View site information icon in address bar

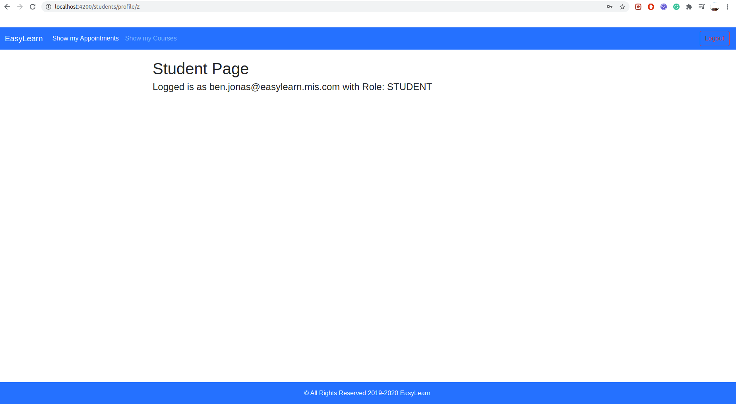[x=48, y=7]
